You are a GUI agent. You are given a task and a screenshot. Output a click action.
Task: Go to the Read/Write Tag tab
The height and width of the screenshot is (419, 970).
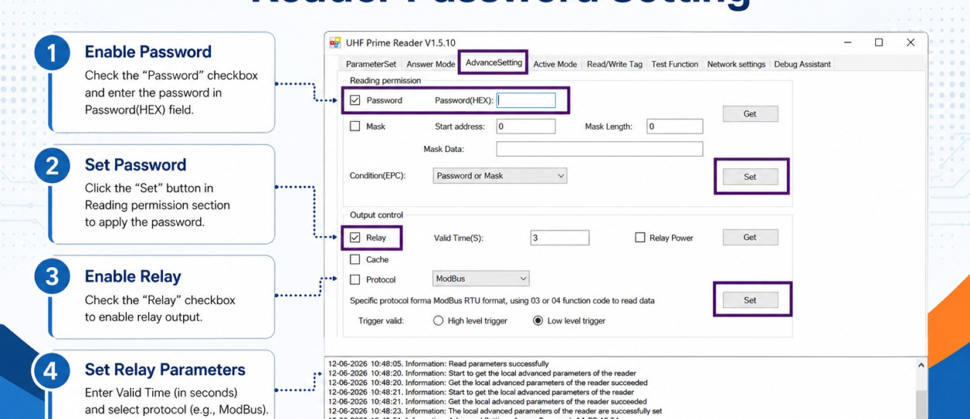click(x=615, y=64)
